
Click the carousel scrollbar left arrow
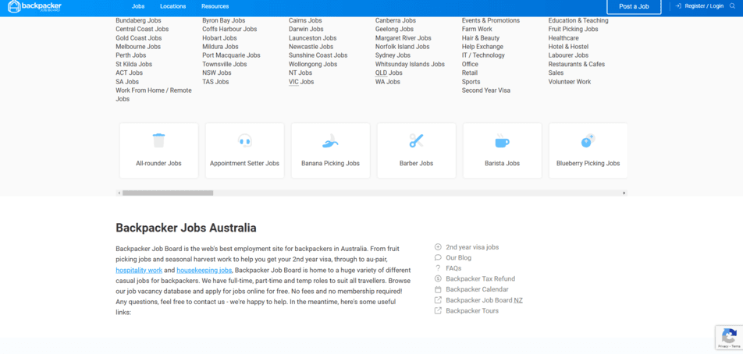[x=119, y=193]
